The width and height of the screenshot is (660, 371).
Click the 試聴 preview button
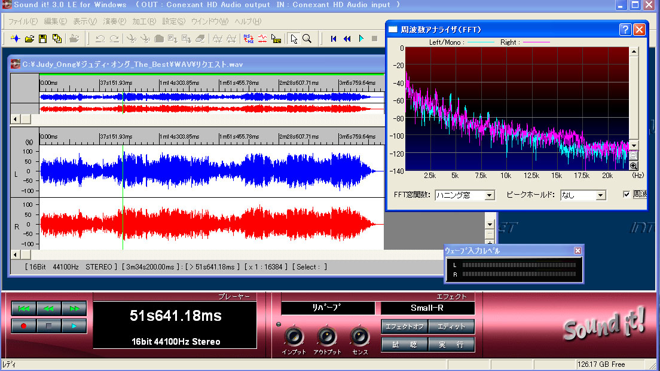click(405, 345)
